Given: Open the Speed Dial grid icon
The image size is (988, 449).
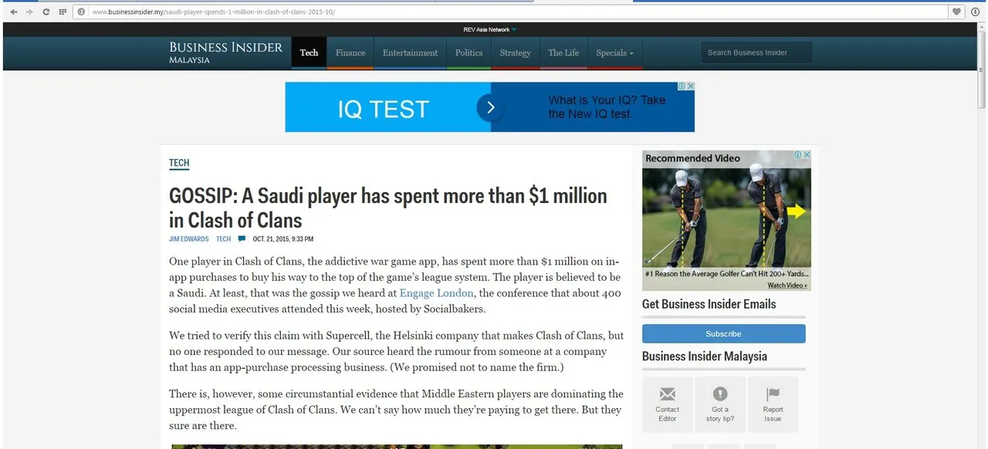Looking at the screenshot, I should coord(63,12).
